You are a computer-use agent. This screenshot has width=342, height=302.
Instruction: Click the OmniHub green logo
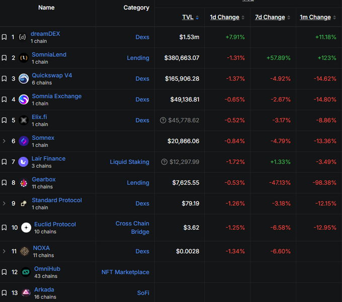pyautogui.click(x=26, y=272)
